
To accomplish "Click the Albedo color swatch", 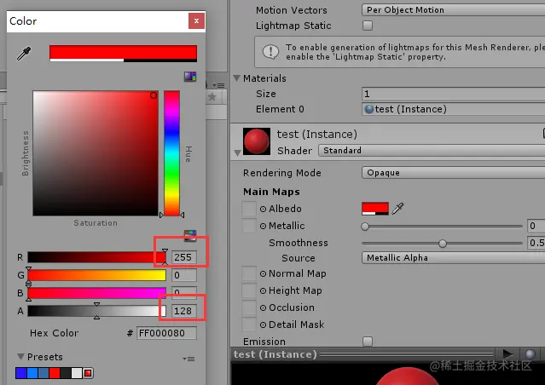I will pyautogui.click(x=375, y=209).
